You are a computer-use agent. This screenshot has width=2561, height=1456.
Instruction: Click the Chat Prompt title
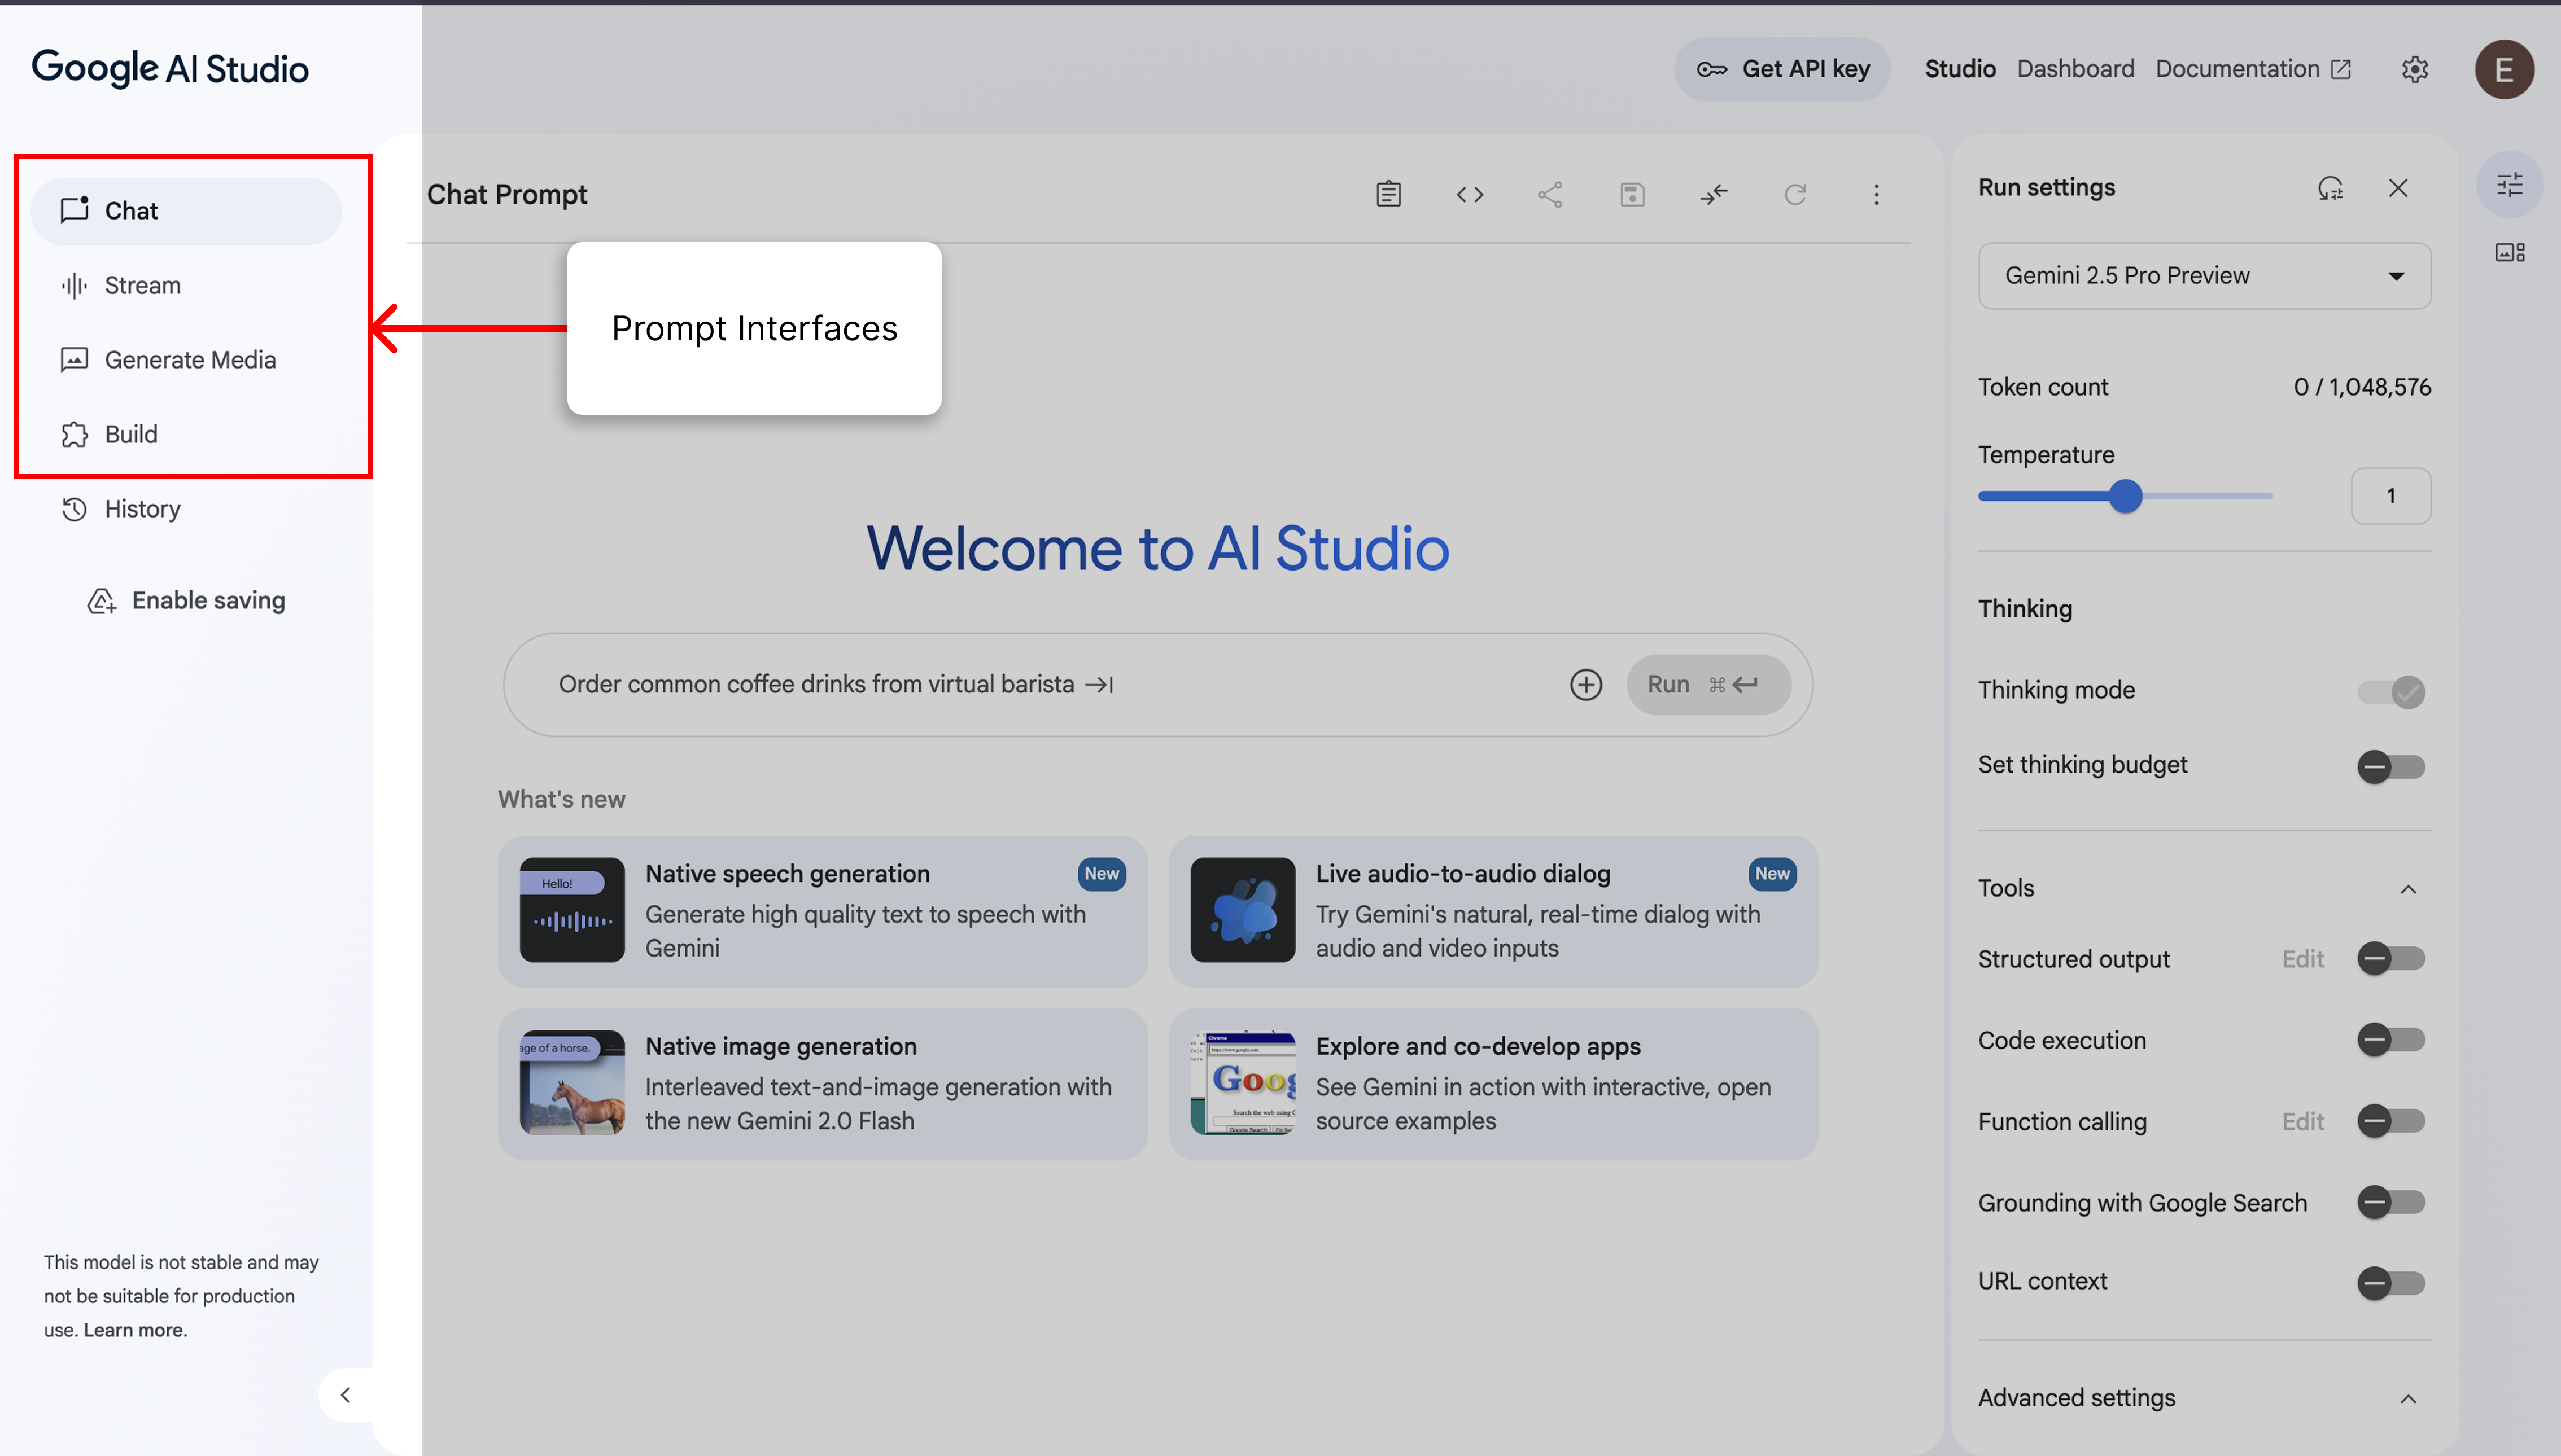pyautogui.click(x=507, y=194)
